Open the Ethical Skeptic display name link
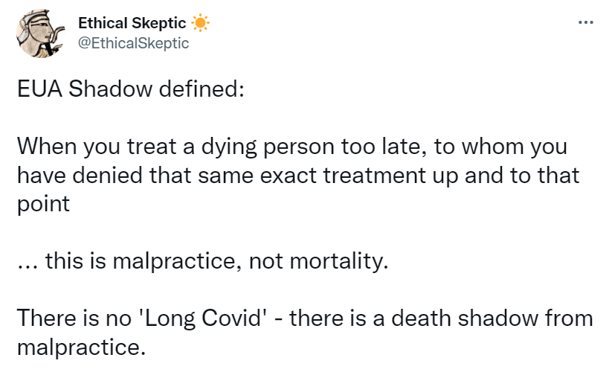The height and width of the screenshot is (378, 612). coord(132,24)
